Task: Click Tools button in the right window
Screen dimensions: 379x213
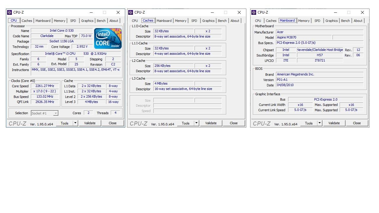Action: pyautogui.click(x=309, y=123)
